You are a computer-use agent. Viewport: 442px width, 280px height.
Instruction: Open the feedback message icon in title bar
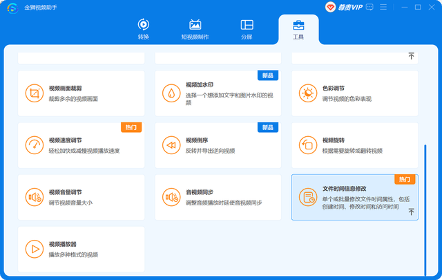click(369, 7)
